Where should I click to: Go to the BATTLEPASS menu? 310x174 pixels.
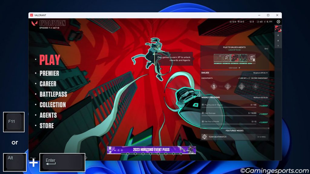(x=53, y=94)
